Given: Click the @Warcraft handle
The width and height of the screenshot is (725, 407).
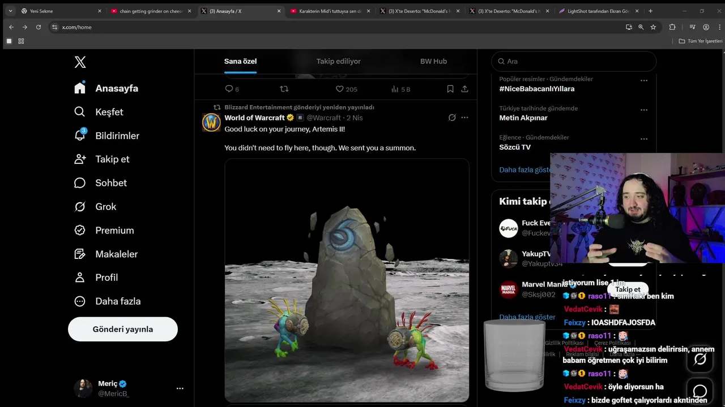Looking at the screenshot, I should pyautogui.click(x=324, y=118).
